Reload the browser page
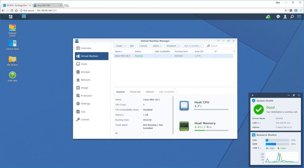 (x=12, y=10)
